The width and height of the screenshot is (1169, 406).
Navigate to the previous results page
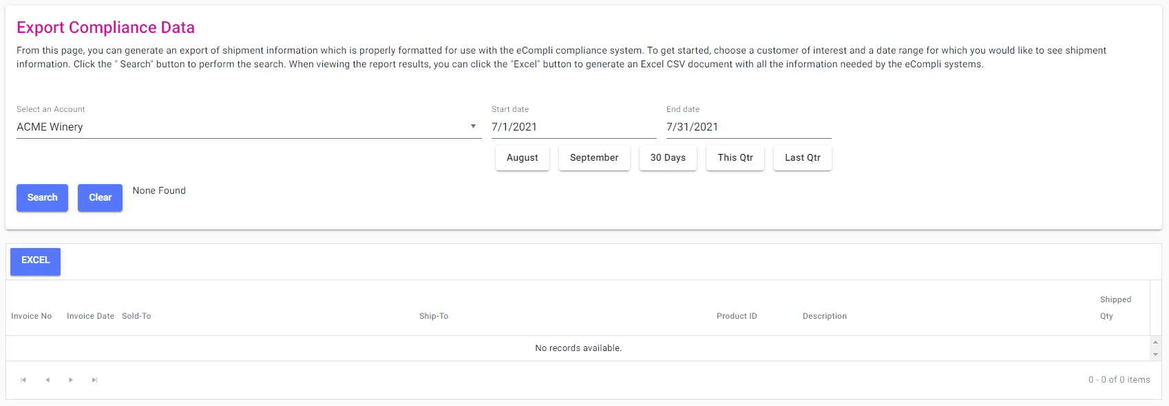(47, 379)
